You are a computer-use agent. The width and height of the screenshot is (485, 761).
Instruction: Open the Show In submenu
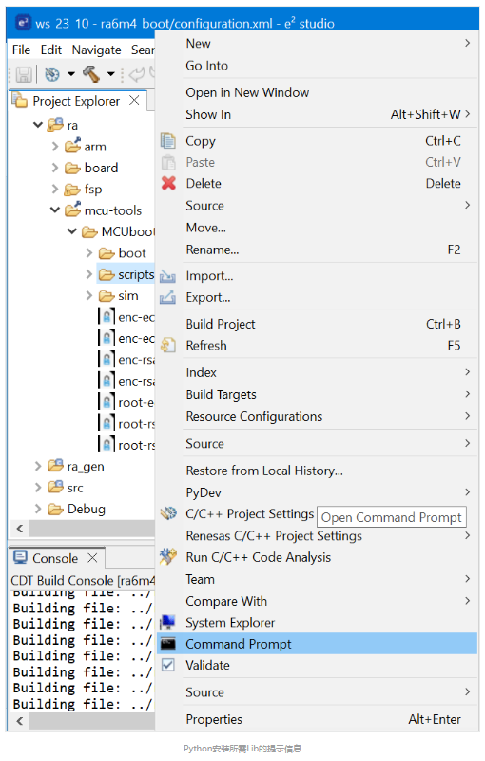tap(317, 114)
